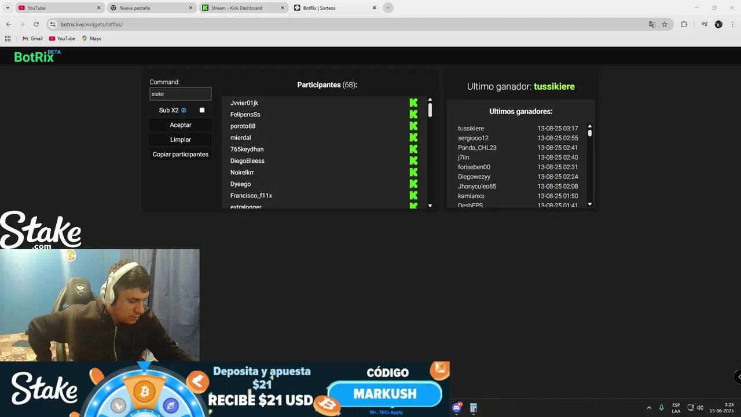Click the Command input field

coord(181,94)
